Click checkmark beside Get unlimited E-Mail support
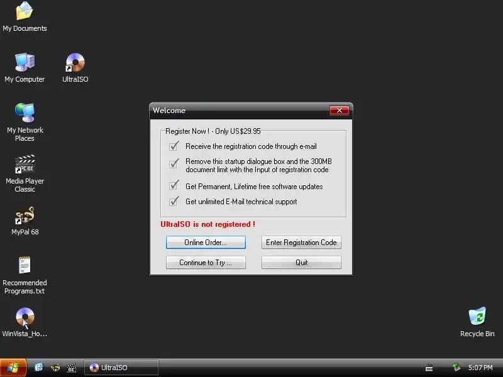503x377 pixels. coord(174,201)
